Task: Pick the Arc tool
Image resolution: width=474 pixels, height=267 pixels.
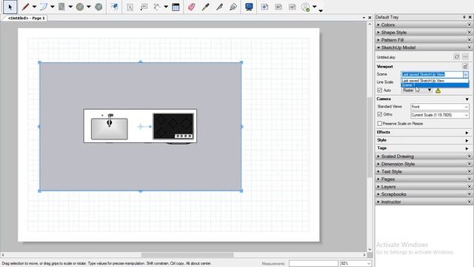Action: [44, 7]
